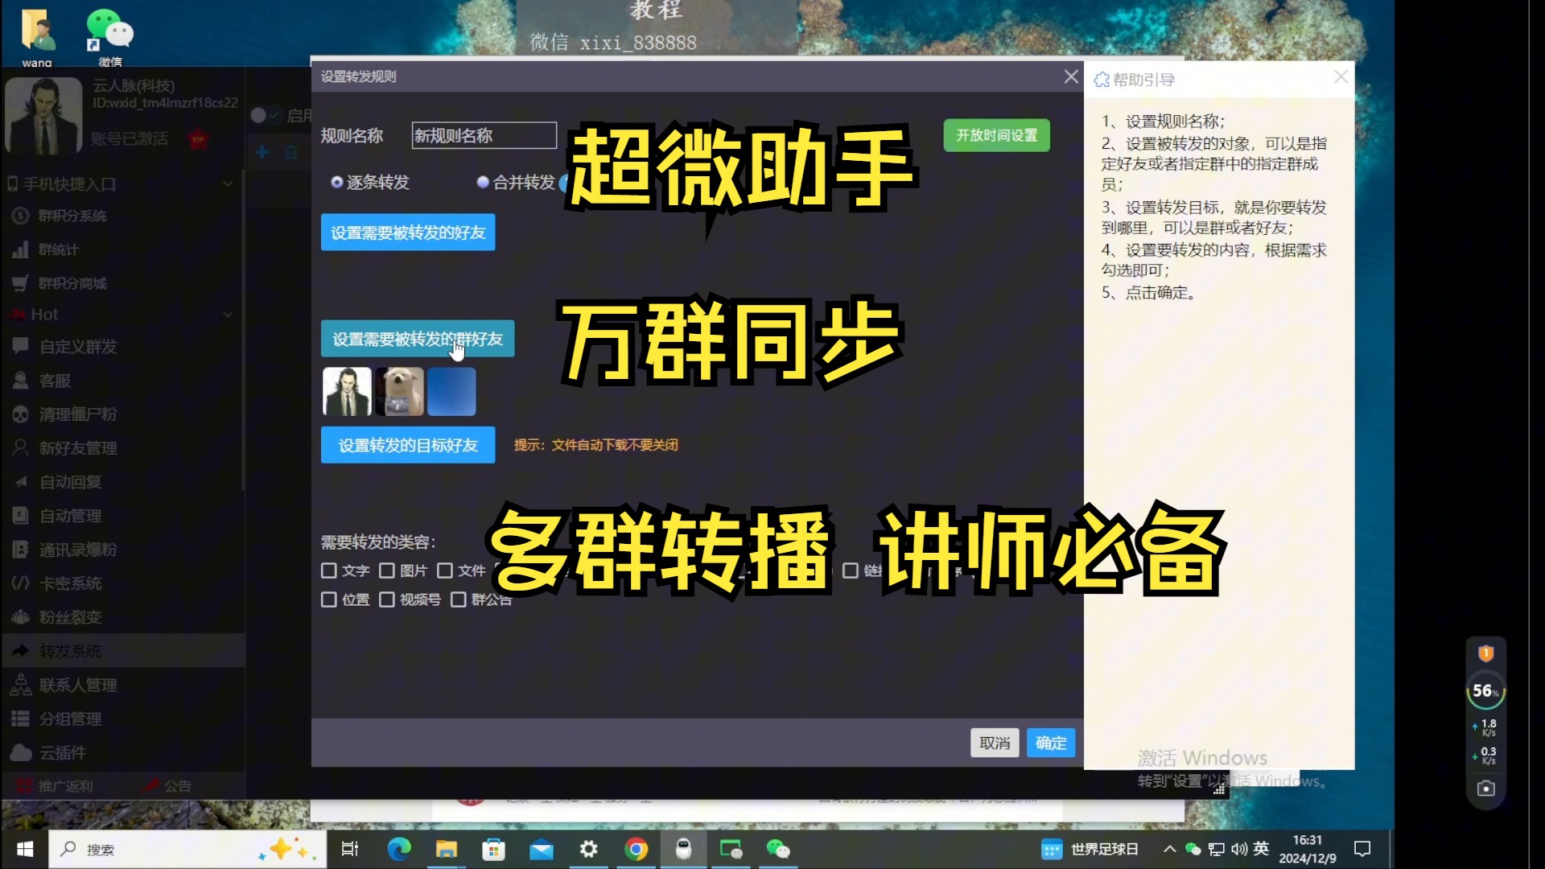
Task: Enable the 视频号 checkbox
Action: tap(386, 599)
